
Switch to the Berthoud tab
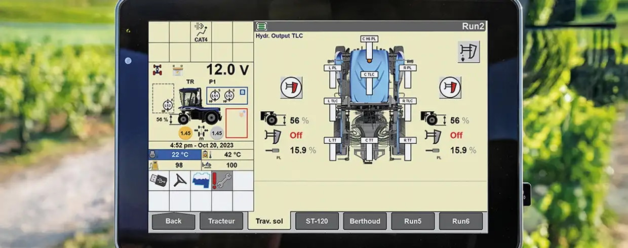[365, 221]
